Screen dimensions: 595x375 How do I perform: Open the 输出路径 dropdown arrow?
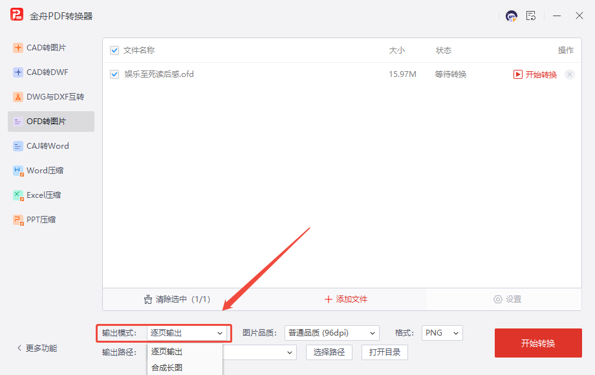pos(290,352)
